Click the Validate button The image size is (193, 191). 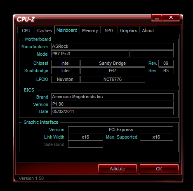click(x=118, y=169)
